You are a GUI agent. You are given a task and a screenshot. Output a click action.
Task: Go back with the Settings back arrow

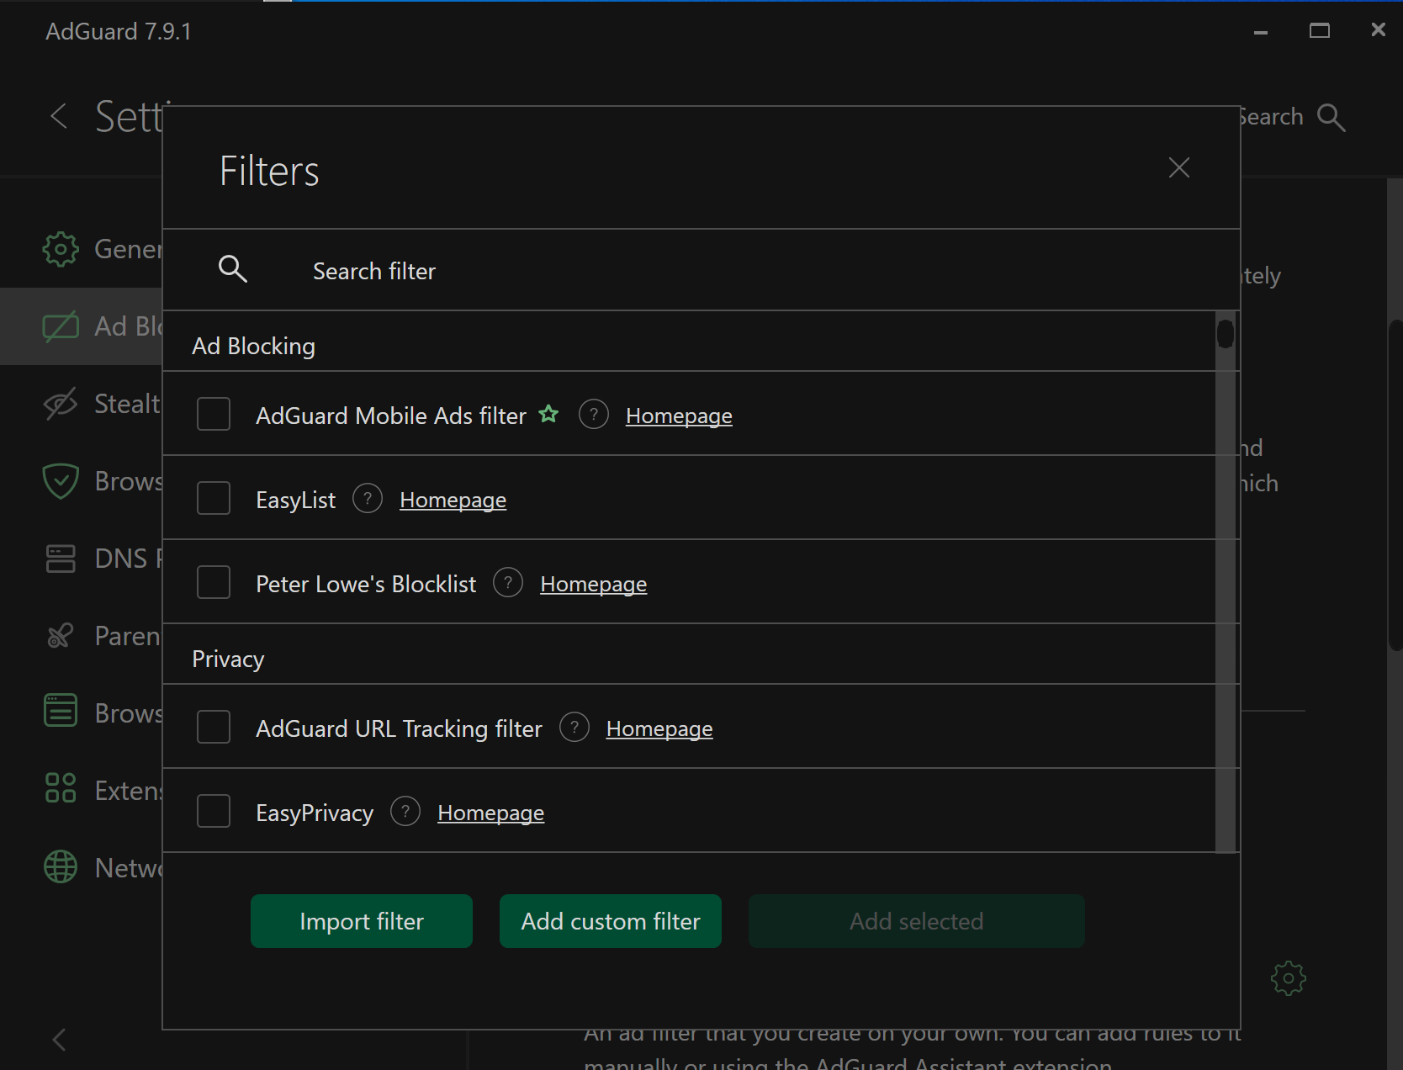pos(59,116)
